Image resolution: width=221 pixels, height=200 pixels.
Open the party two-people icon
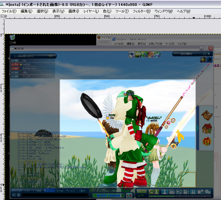[x=193, y=192]
